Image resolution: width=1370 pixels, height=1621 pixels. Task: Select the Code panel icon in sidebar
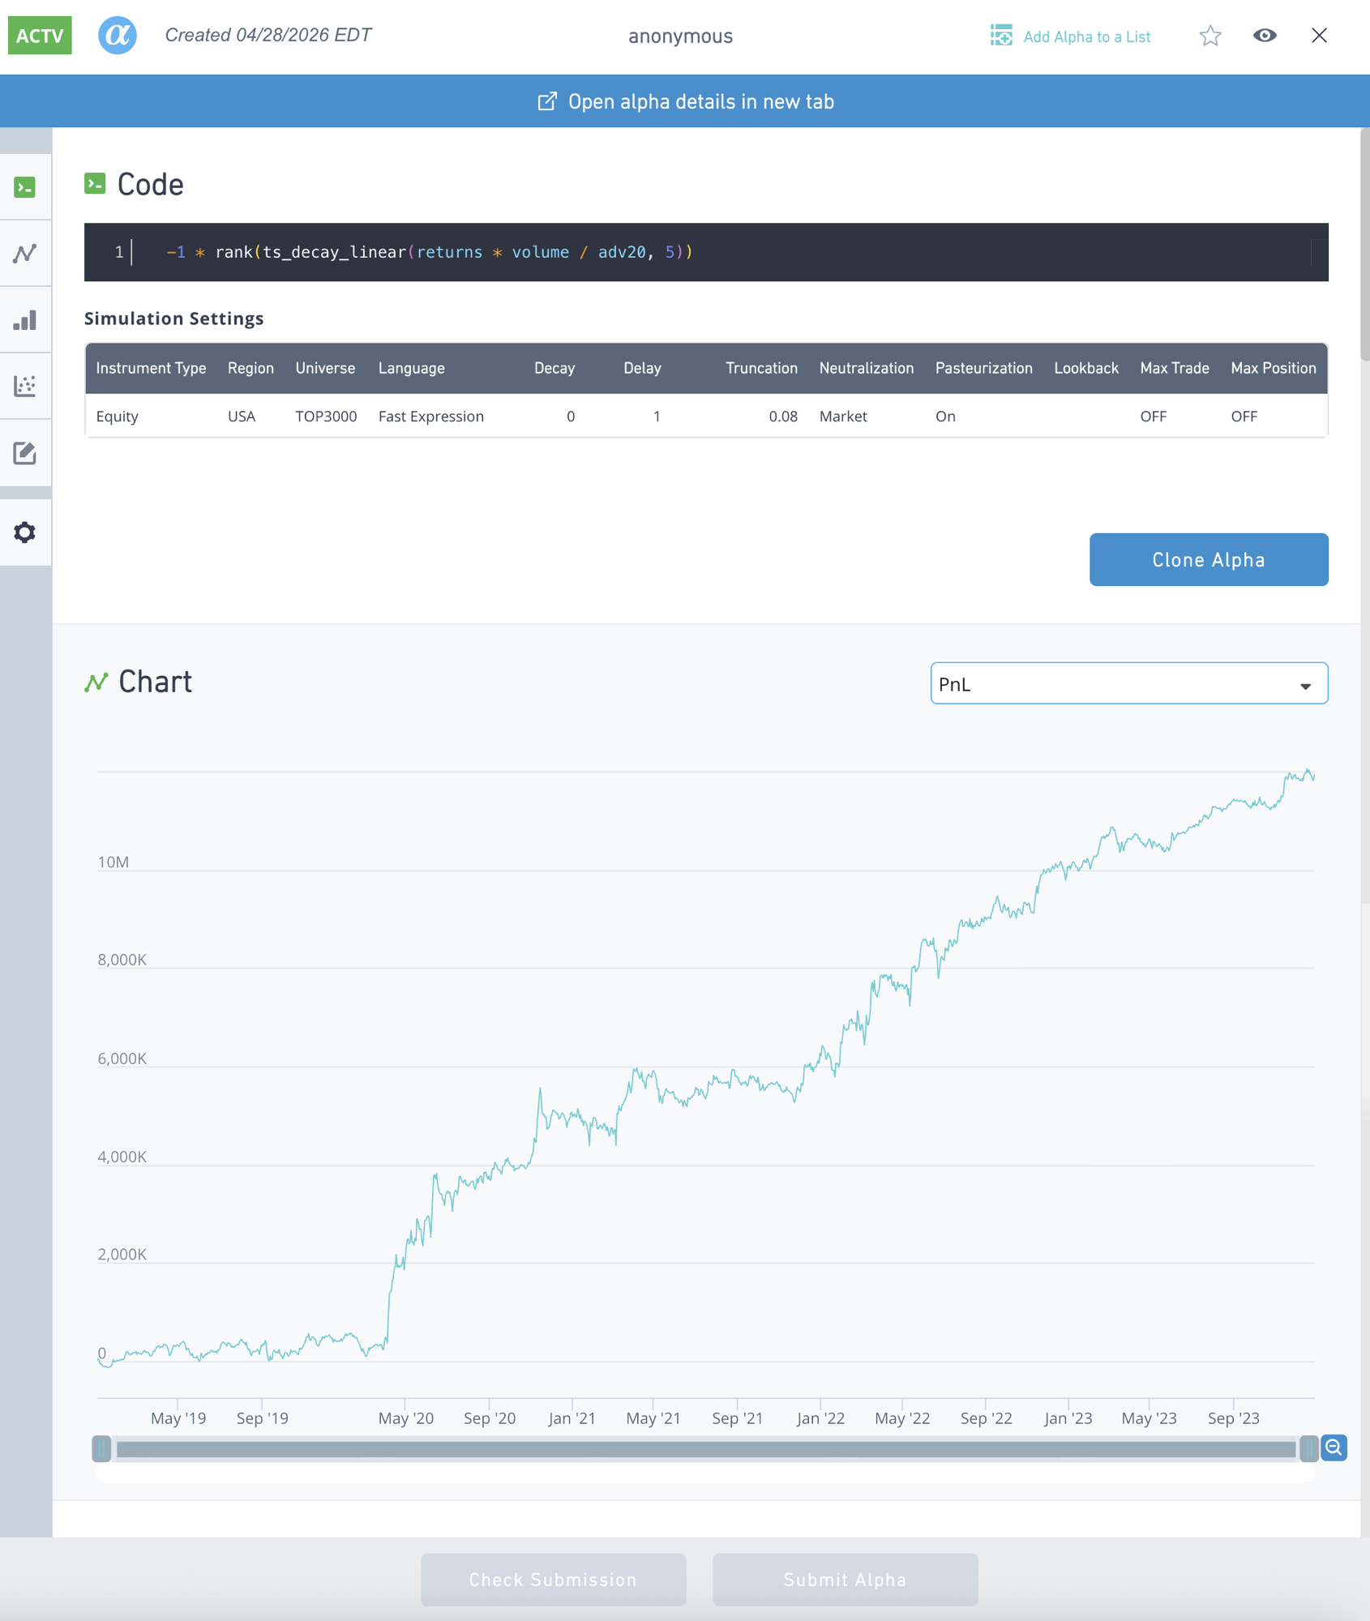click(25, 186)
